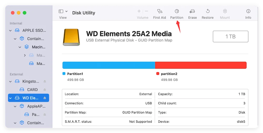Click the partition2 legend label
263x133 pixels.
point(169,74)
